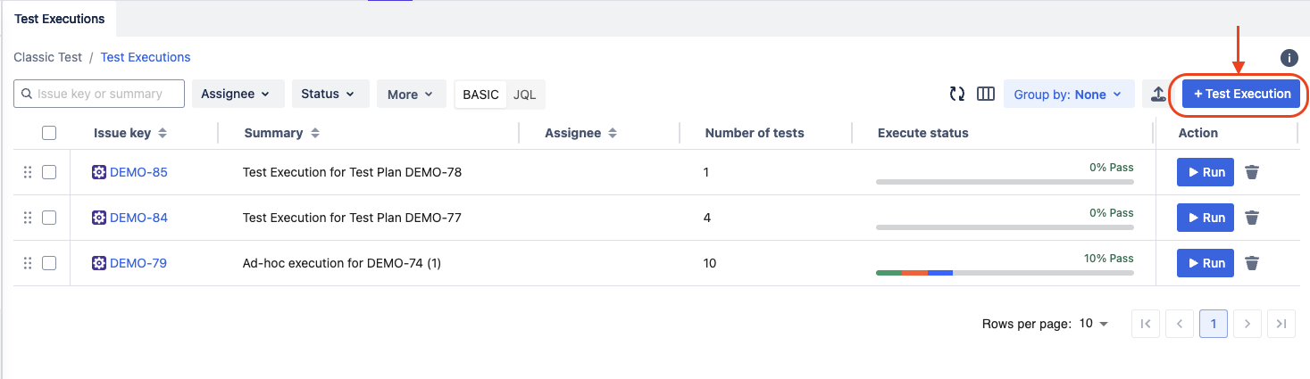Tick the select-all checkbox in header
The image size is (1310, 379).
[49, 133]
